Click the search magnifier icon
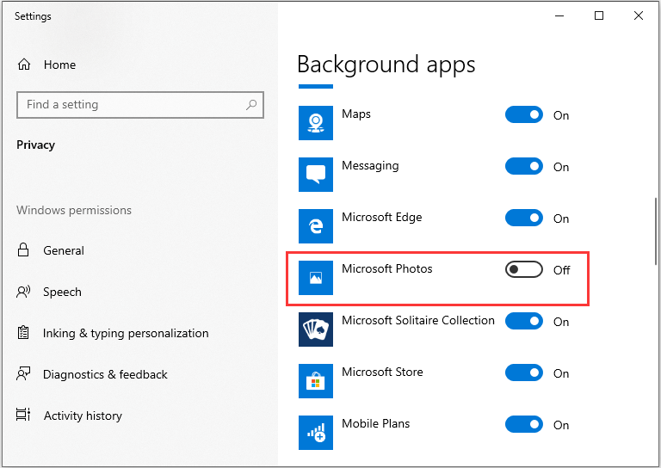Viewport: 661px width, 468px height. [251, 104]
